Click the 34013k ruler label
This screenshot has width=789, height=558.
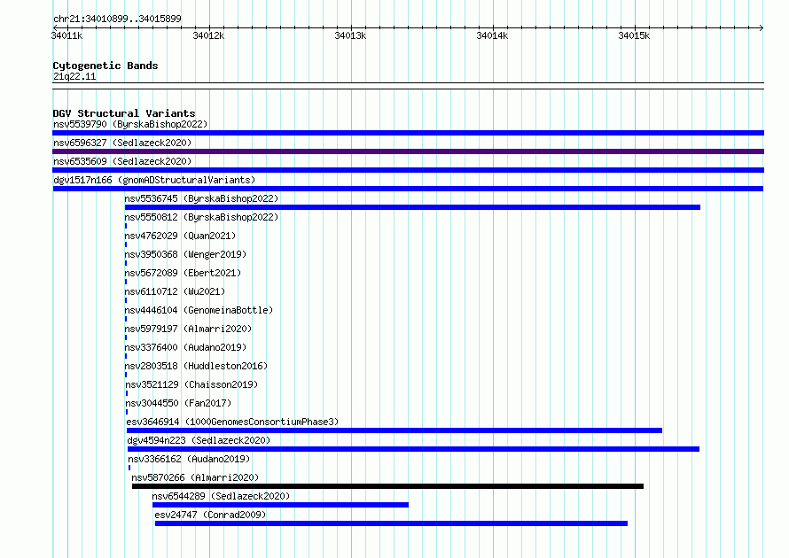(x=351, y=35)
